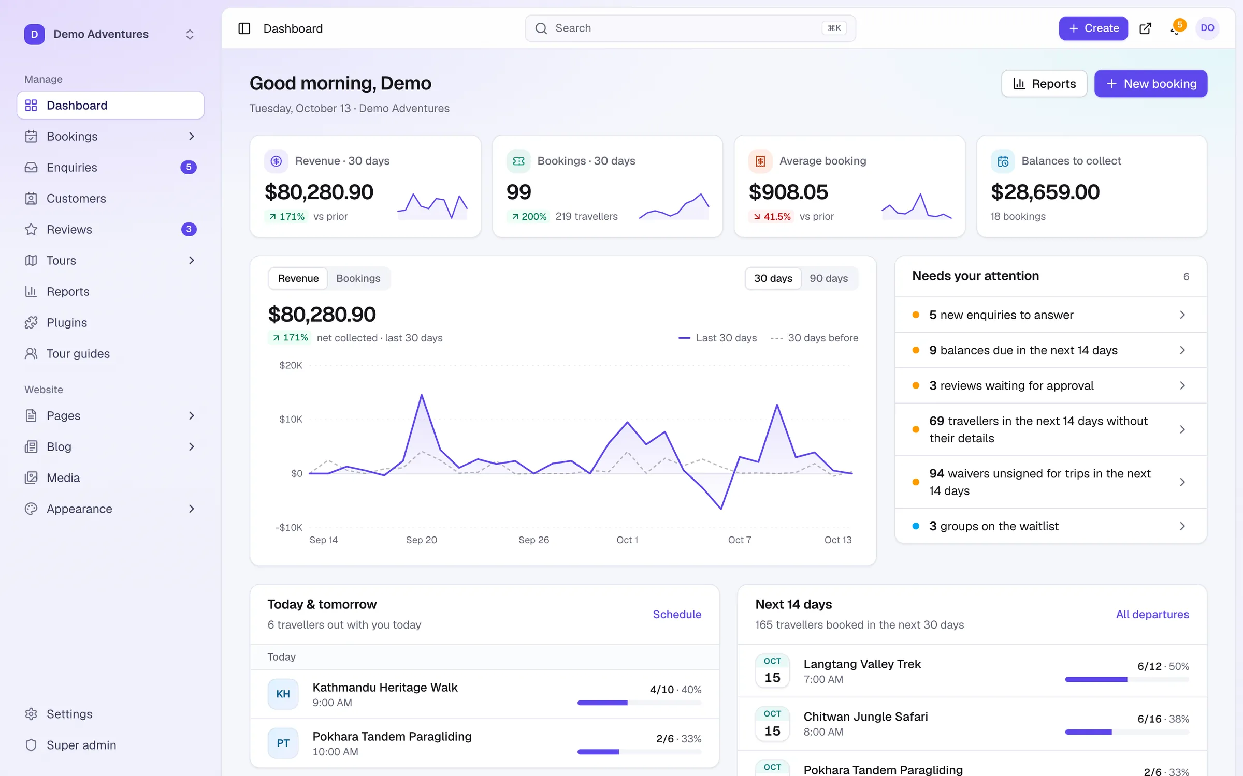Click the Bookings ticket icon on the 30 days card
The image size is (1243, 776).
pyautogui.click(x=518, y=161)
